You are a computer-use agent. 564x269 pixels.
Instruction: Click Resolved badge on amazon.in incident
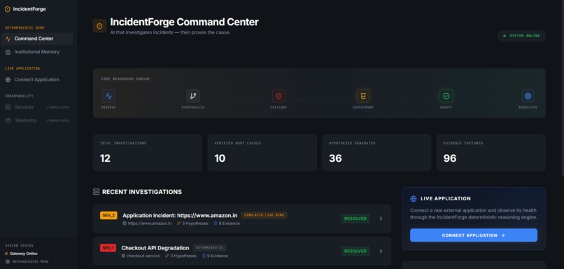click(355, 219)
